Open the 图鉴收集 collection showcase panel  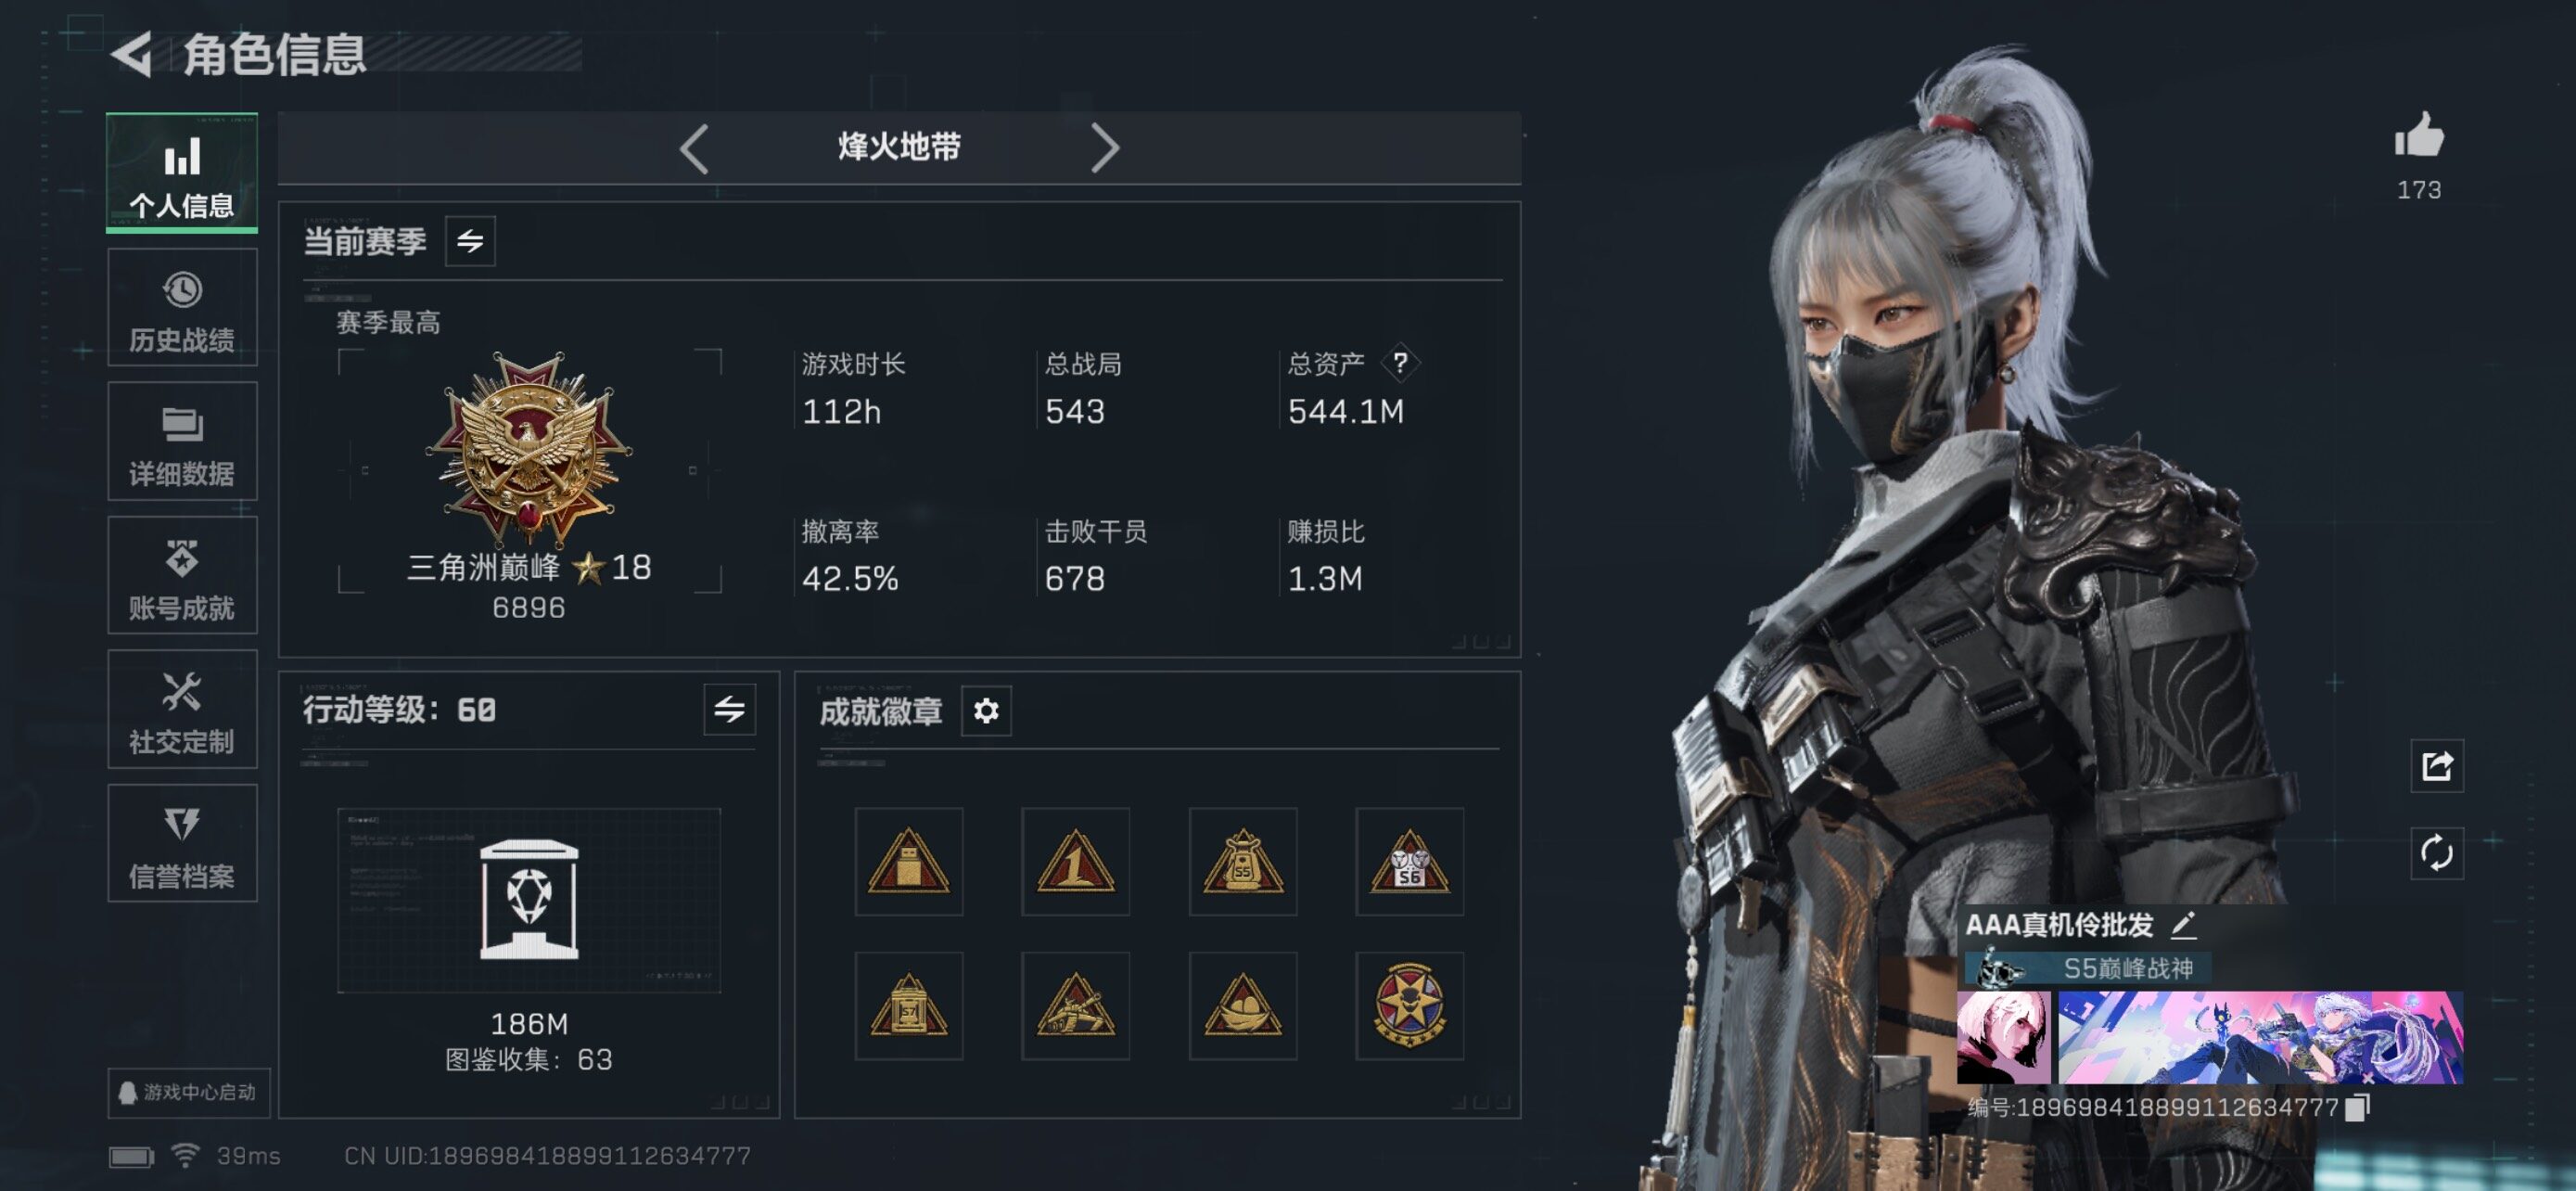[x=528, y=900]
